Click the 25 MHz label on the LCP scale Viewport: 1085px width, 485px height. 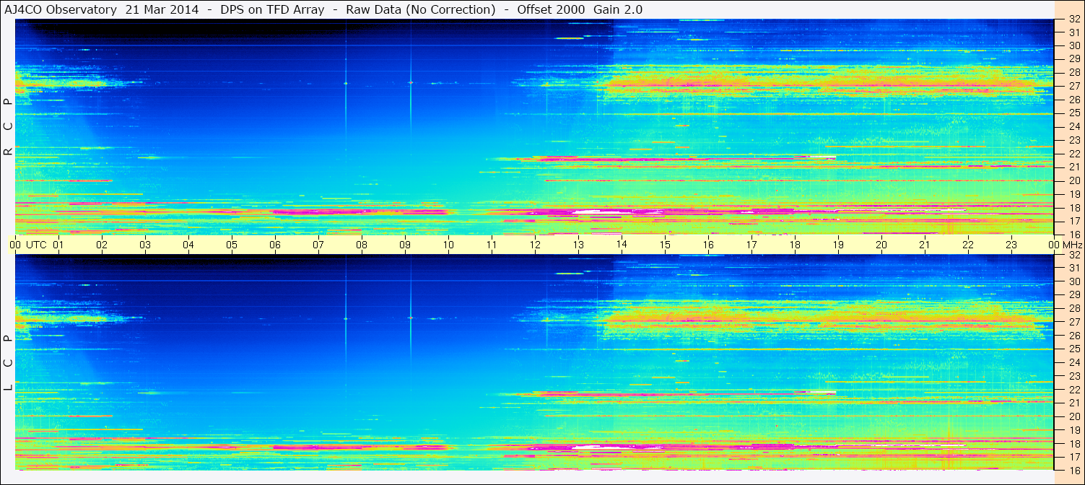coord(1073,349)
